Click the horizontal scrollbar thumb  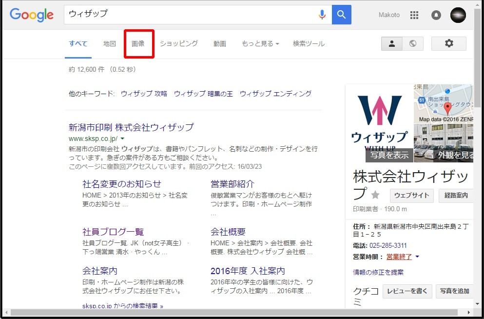pos(234,313)
